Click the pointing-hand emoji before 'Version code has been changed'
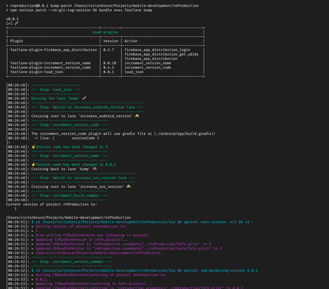329x289 pixels. pos(33,147)
